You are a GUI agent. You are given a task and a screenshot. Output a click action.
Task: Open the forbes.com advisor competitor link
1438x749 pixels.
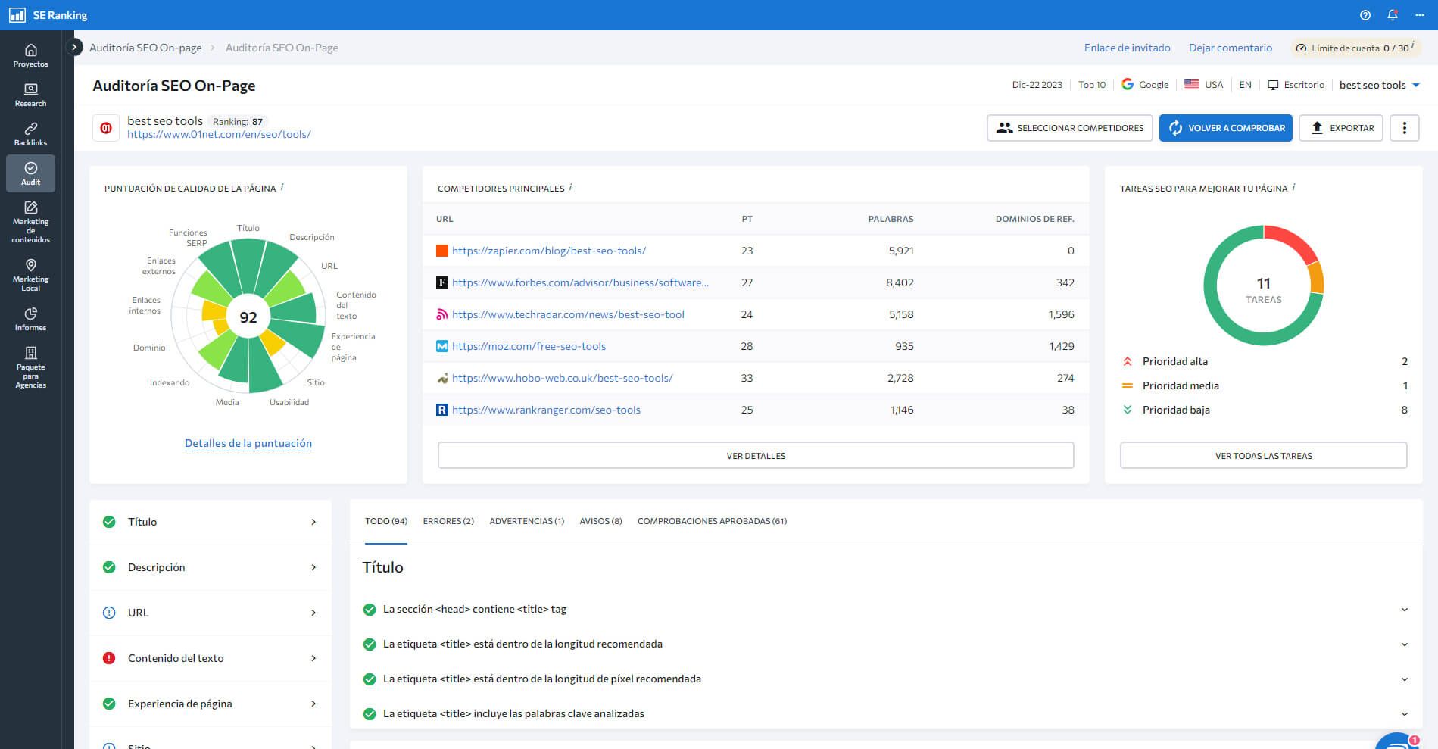point(580,282)
